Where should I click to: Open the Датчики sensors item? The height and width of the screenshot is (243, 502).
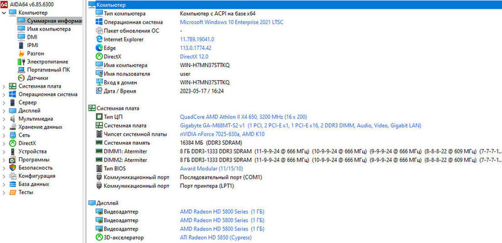(38, 78)
